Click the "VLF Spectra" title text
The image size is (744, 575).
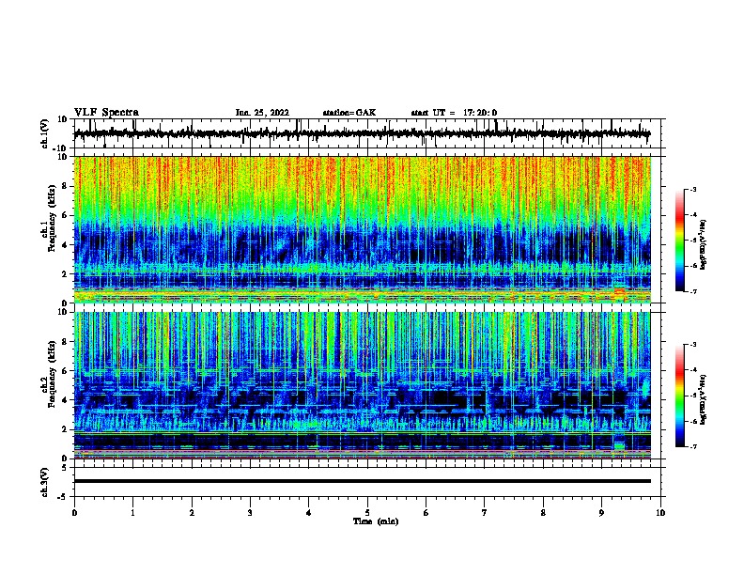[106, 113]
